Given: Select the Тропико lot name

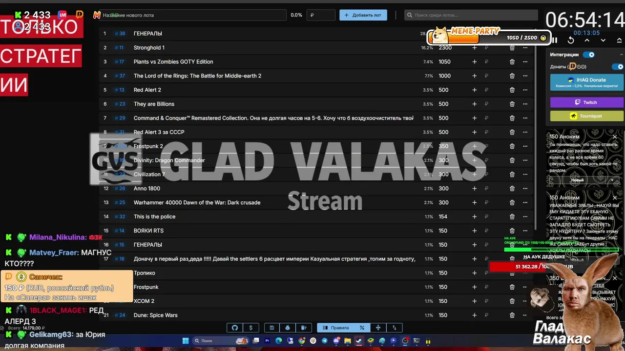Looking at the screenshot, I should (145, 273).
